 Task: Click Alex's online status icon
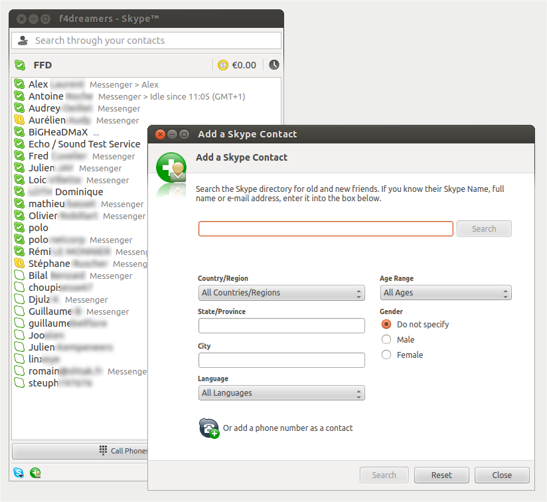(19, 84)
